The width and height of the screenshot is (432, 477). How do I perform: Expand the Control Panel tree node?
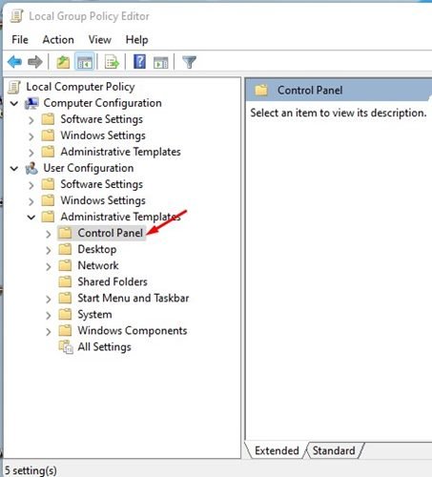[48, 234]
